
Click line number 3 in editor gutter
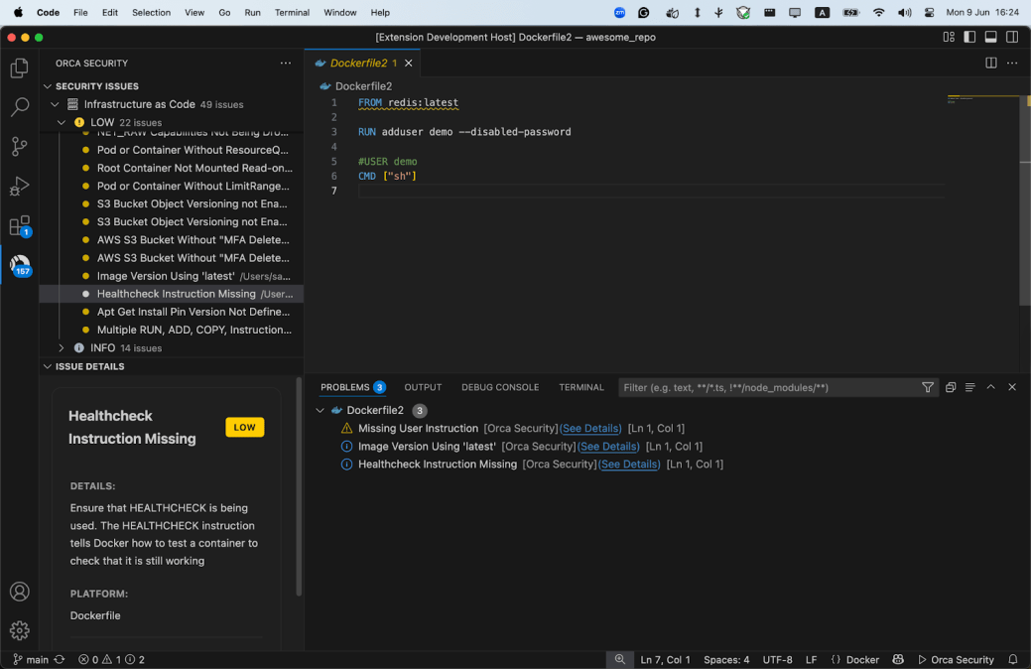coord(334,132)
